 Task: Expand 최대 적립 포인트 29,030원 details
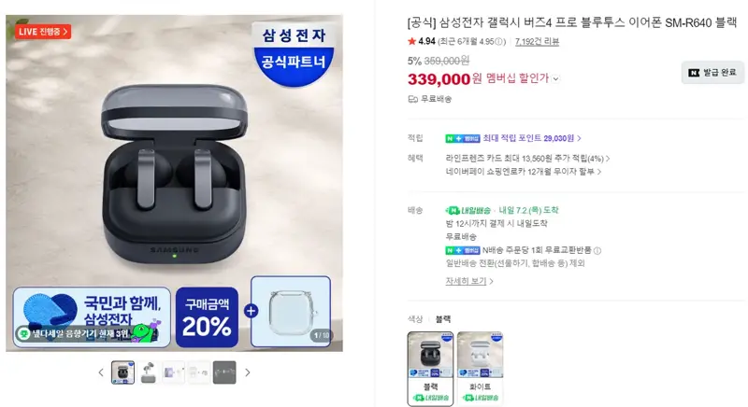(532, 138)
